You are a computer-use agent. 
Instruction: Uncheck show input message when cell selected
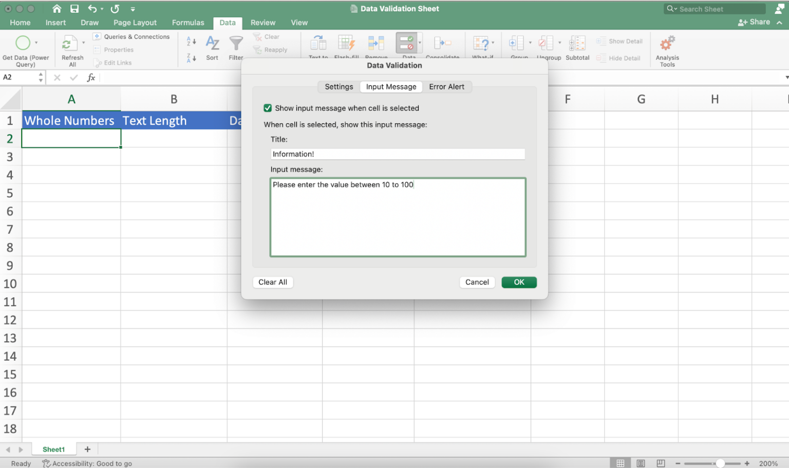pos(268,108)
